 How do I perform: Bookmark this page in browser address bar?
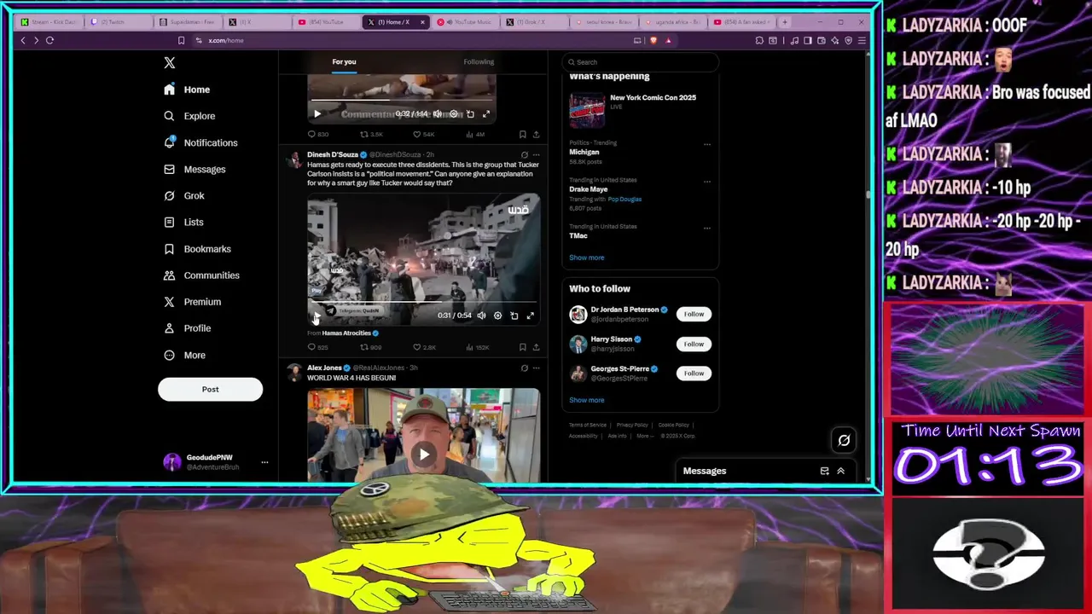(x=181, y=40)
